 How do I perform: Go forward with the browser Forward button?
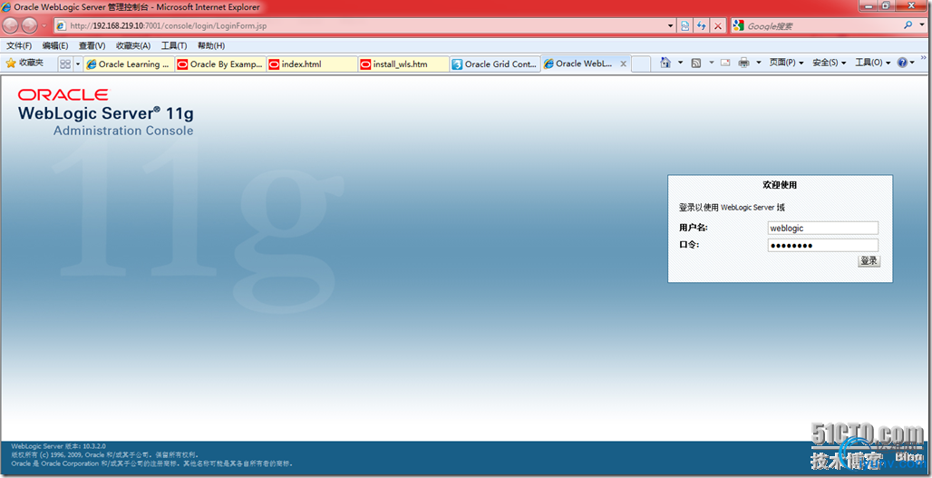point(29,25)
